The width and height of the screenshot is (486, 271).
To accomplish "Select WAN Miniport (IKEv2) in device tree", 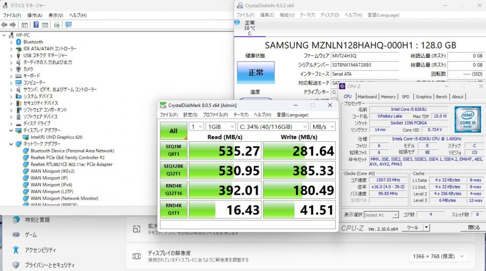I will (52, 171).
